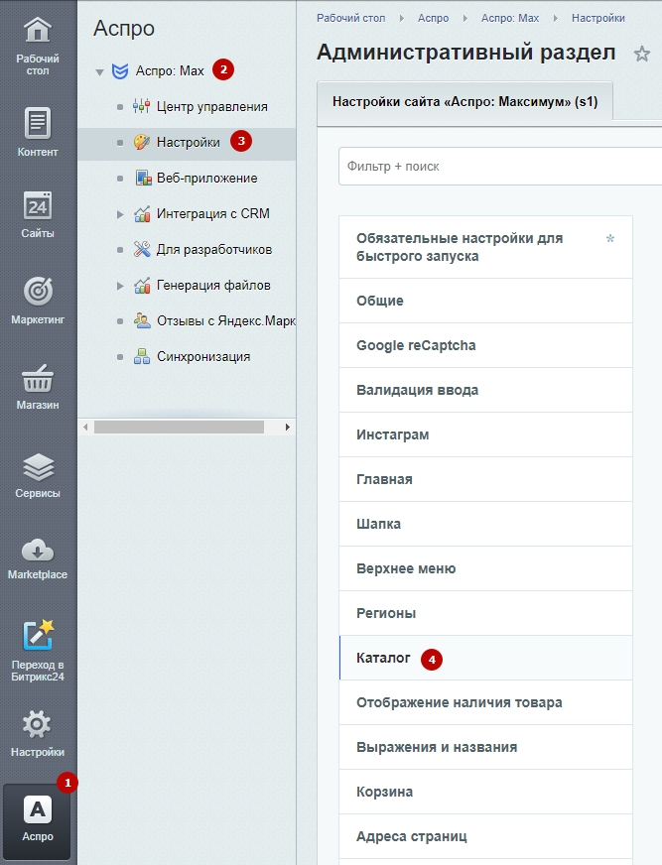The width and height of the screenshot is (662, 865).
Task: Go to Аспро: Max breadcrumb link
Action: pos(509,18)
